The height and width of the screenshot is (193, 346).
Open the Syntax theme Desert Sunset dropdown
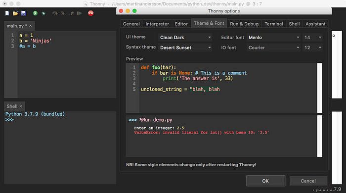coord(185,48)
